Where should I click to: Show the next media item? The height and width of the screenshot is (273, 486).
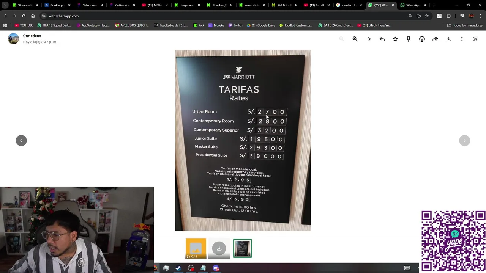click(x=464, y=141)
